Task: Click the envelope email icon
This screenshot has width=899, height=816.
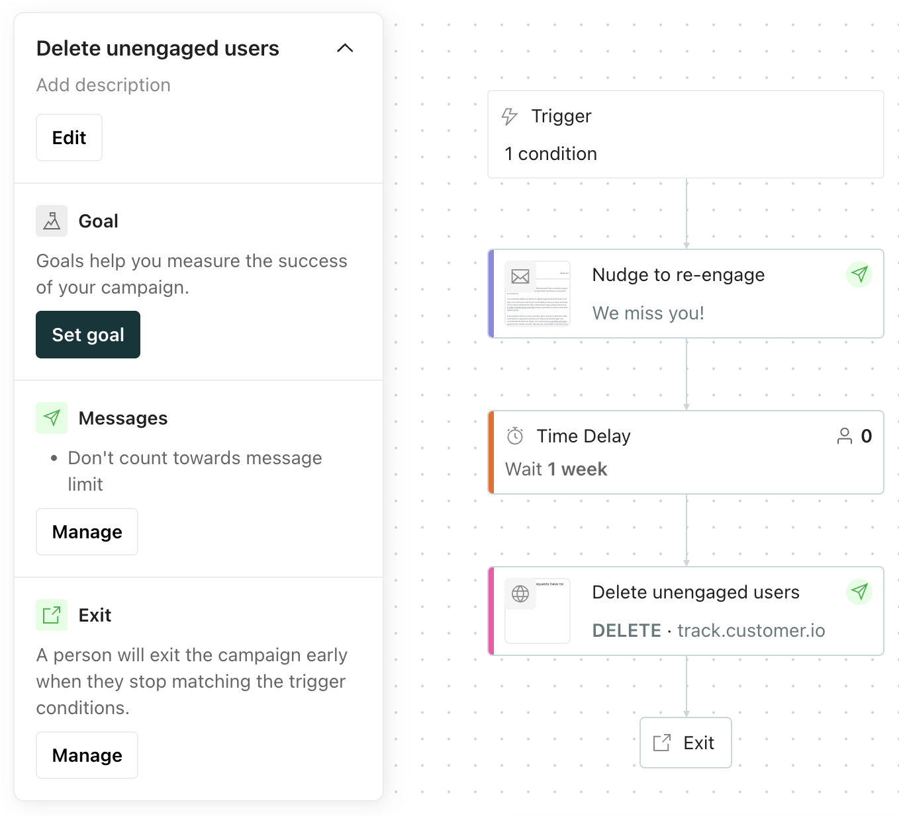Action: 520,276
